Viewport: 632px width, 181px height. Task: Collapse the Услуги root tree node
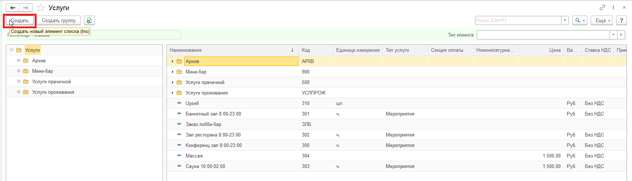coord(12,50)
